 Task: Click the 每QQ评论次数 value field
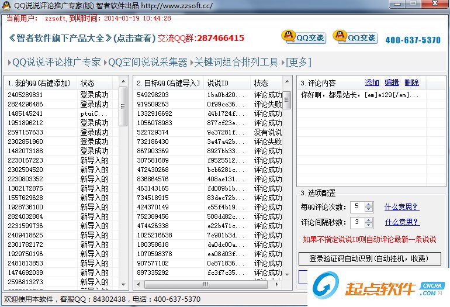(358, 207)
